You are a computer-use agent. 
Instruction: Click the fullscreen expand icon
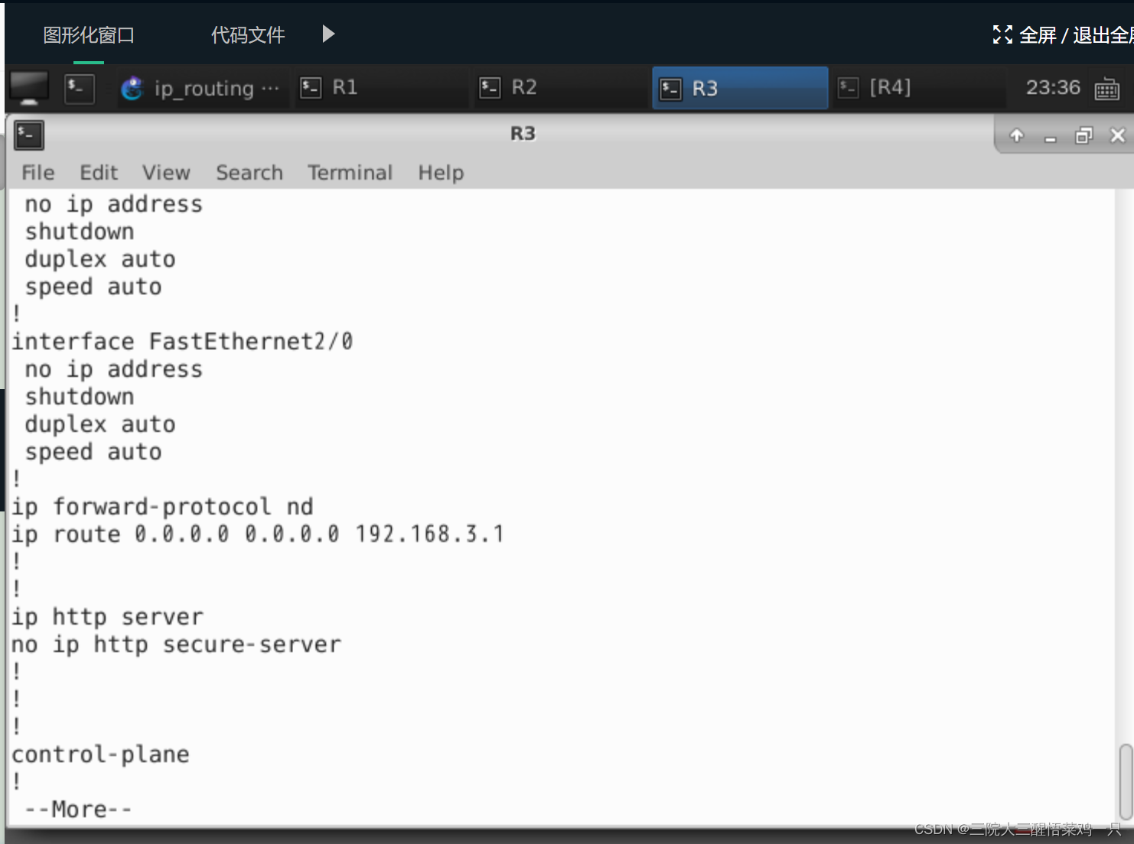(x=1002, y=34)
